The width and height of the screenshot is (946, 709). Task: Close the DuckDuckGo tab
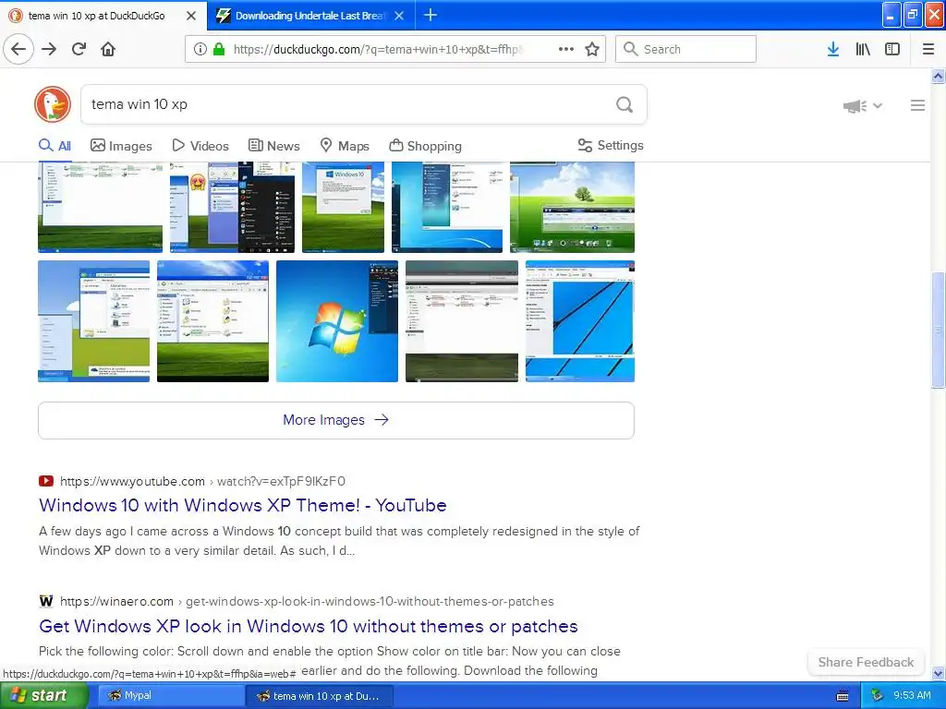(x=191, y=16)
